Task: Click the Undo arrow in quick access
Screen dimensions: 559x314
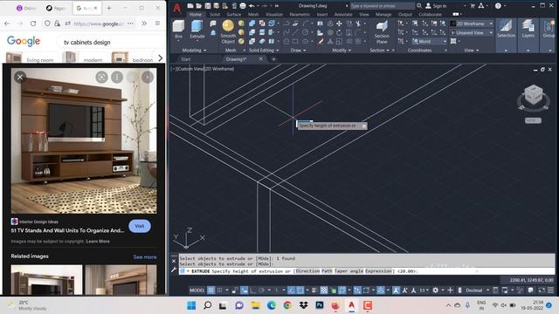Action: [252, 6]
